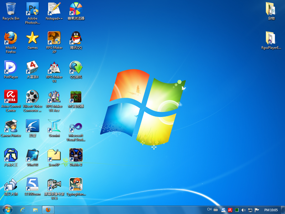Select the 大富翁4 game shortcut
Viewport: 285px width, 214px height.
[32, 67]
